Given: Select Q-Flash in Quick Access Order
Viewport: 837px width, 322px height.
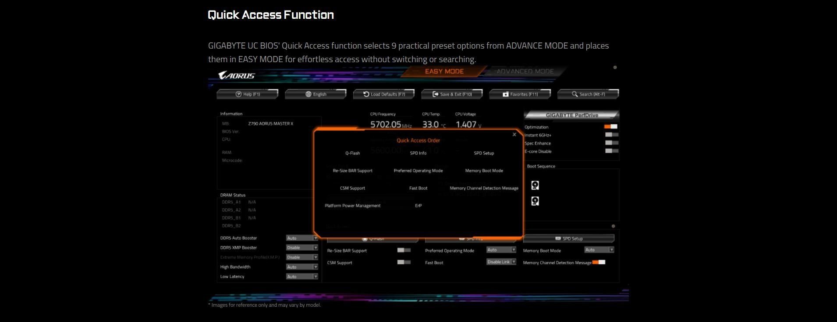Looking at the screenshot, I should pos(353,153).
